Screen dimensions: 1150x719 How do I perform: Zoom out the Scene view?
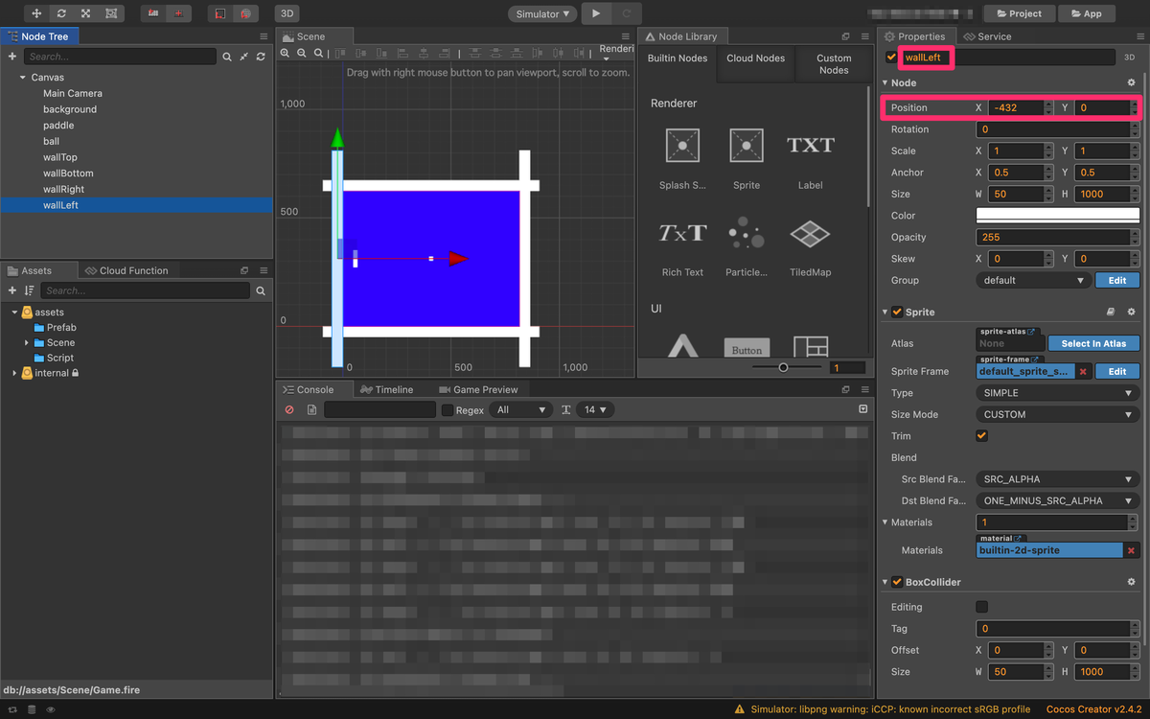pyautogui.click(x=302, y=54)
